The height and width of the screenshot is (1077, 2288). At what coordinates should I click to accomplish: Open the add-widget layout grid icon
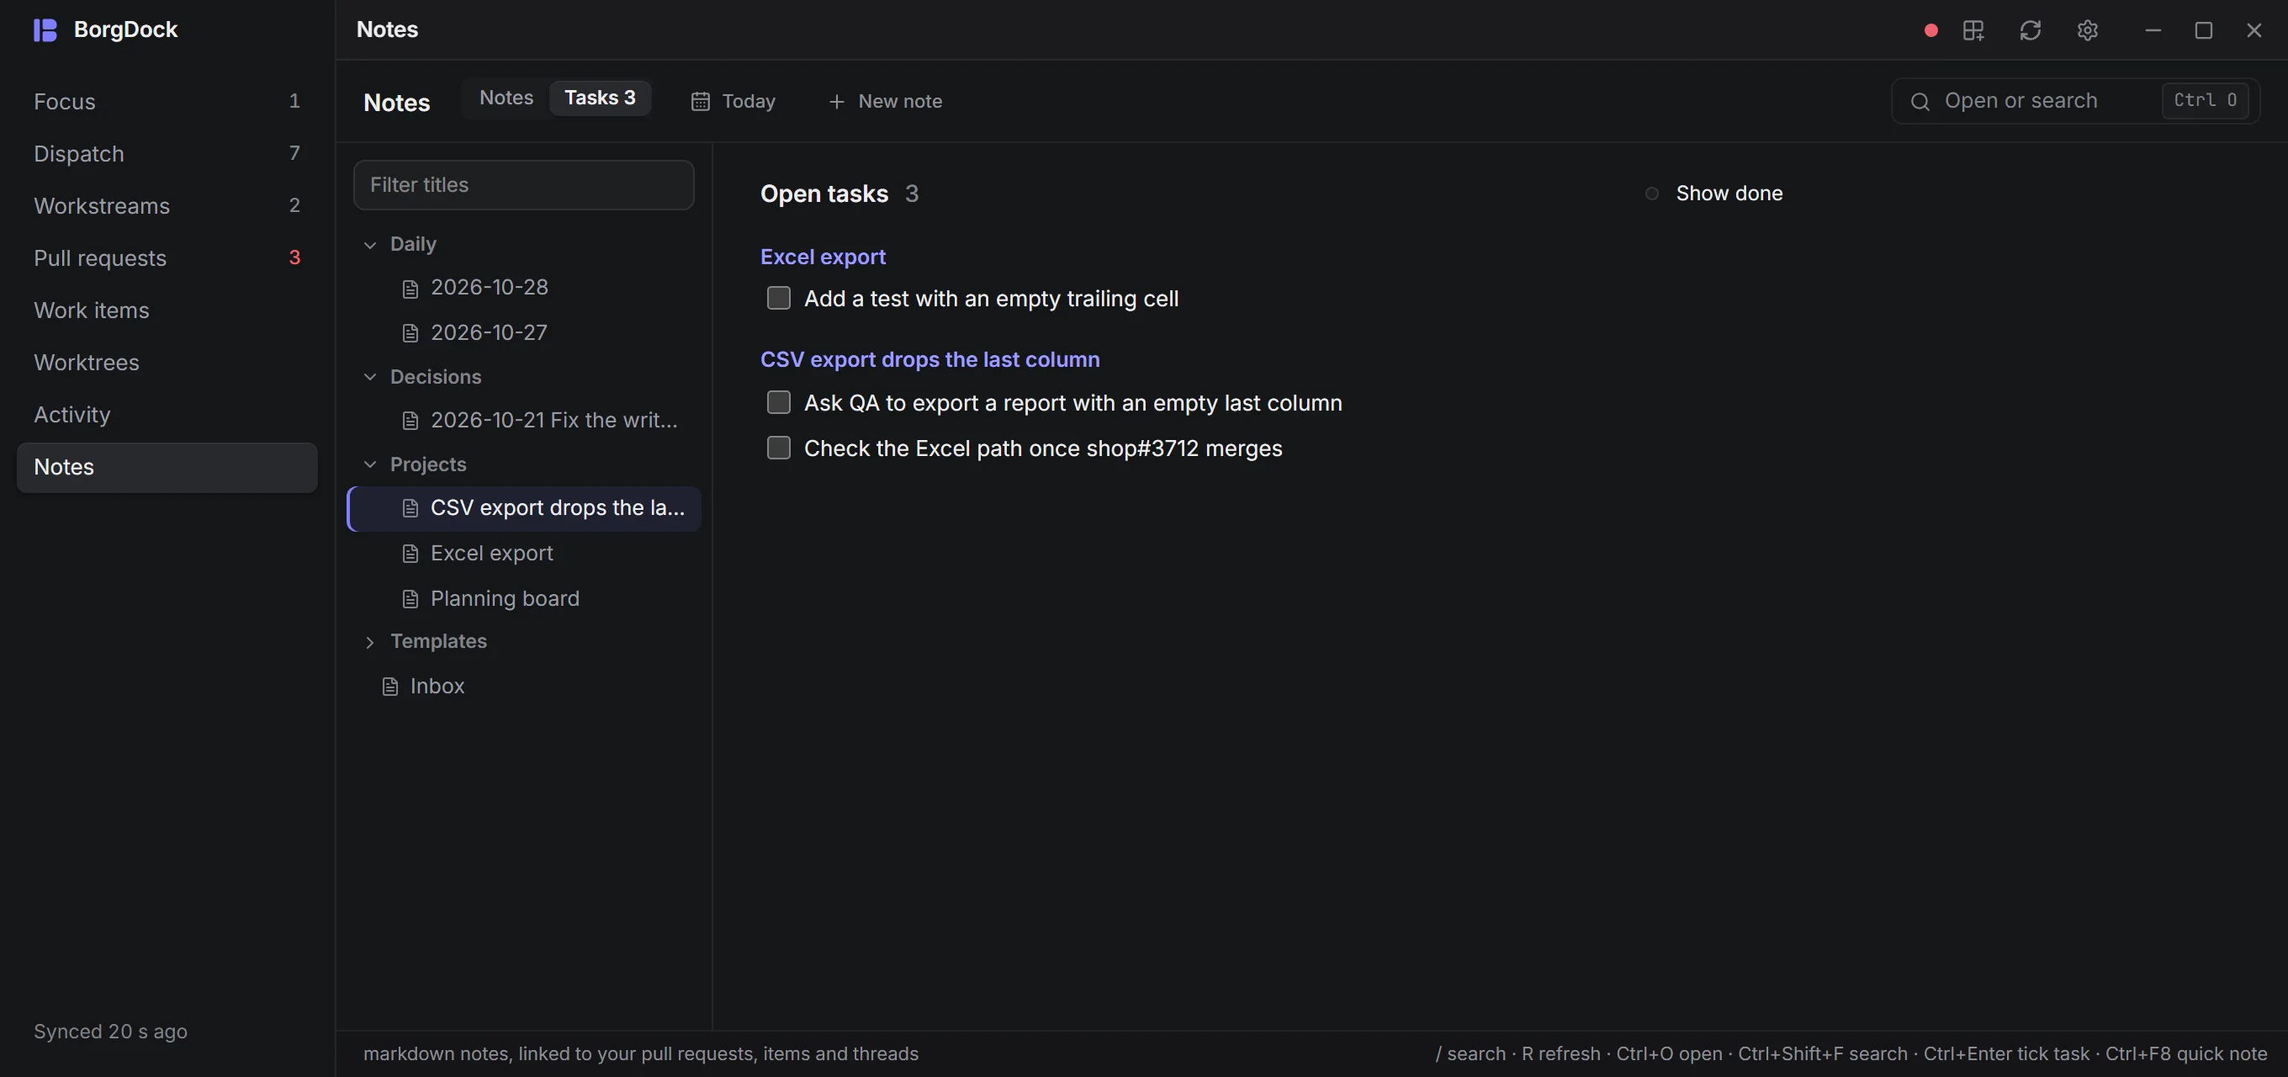1973,30
